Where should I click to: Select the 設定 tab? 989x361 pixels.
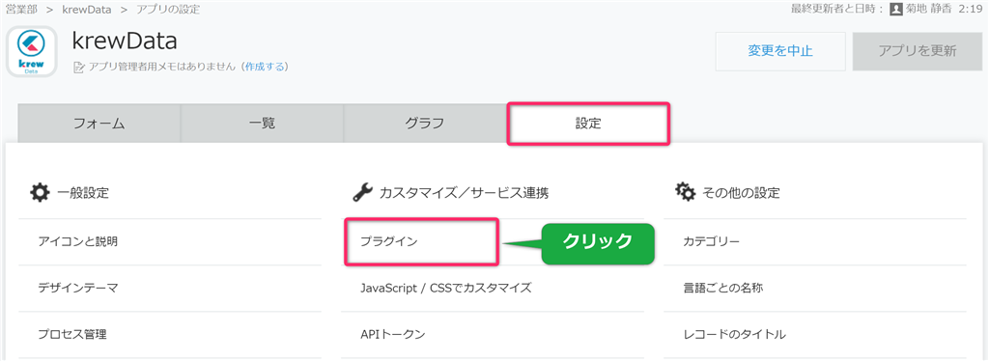tap(588, 125)
